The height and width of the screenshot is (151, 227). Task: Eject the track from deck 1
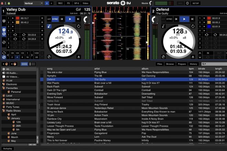click(79, 57)
